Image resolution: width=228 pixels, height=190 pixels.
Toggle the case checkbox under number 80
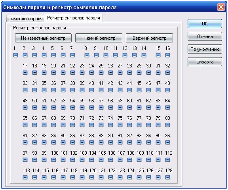click(x=167, y=125)
